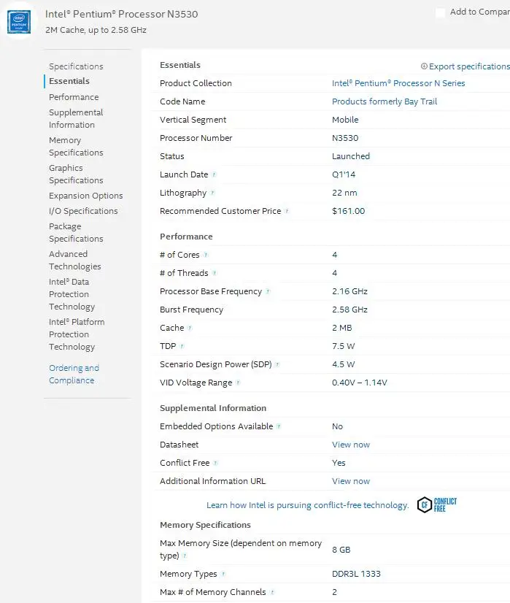Click the Cache help icon
Screen dimensions: 510x603
tap(190, 328)
